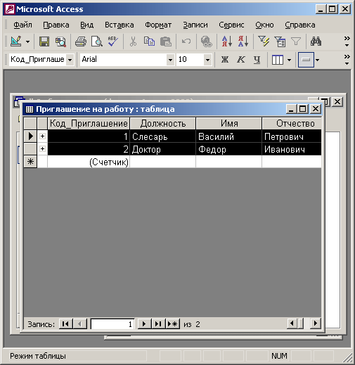Click the Иванович cell
The height and width of the screenshot is (365, 355).
point(292,149)
